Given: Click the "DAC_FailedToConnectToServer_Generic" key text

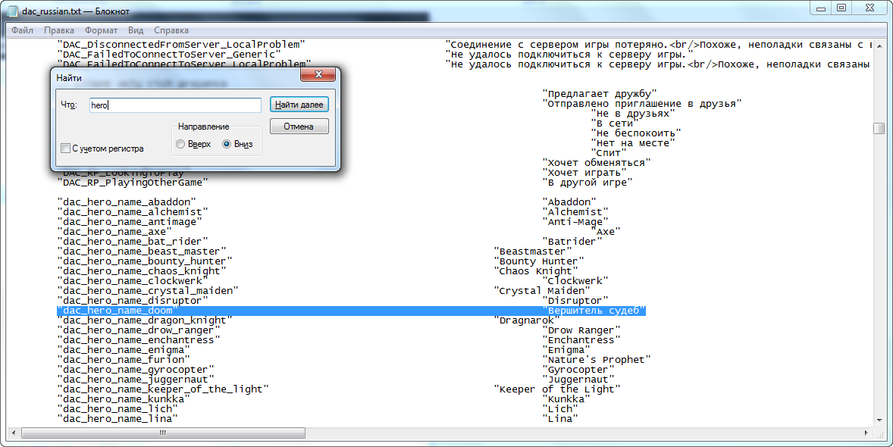Looking at the screenshot, I should tap(169, 54).
